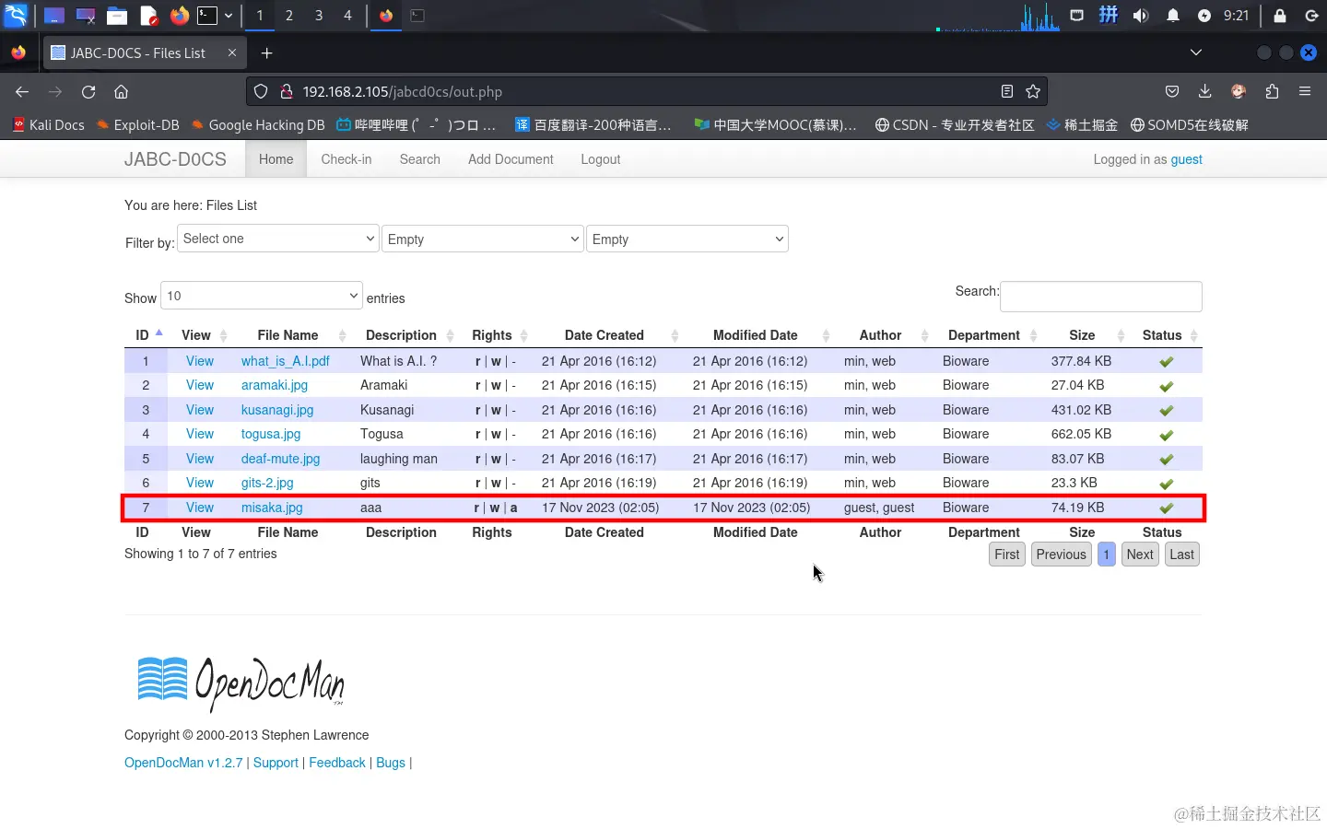The height and width of the screenshot is (829, 1327).
Task: Launch the file manager from the panel
Action: [x=117, y=16]
